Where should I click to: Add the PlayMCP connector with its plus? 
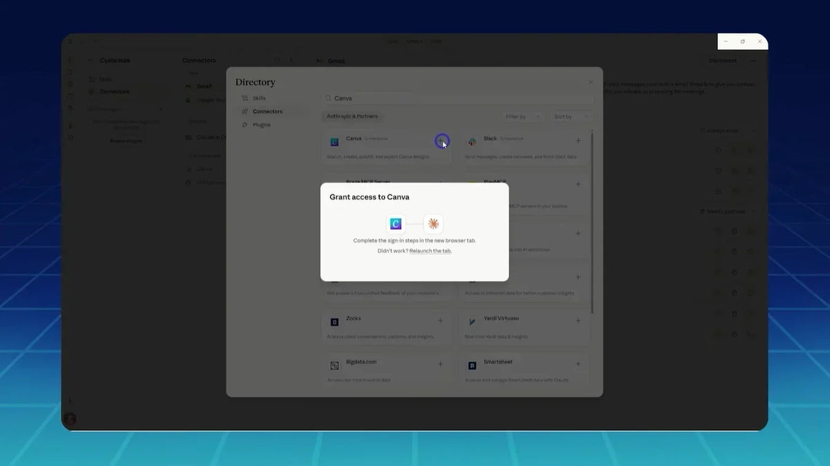point(578,184)
